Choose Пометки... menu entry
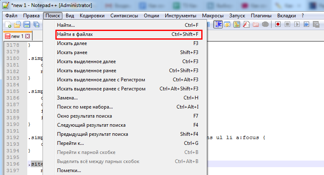The image size is (324, 175). pyautogui.click(x=125, y=170)
